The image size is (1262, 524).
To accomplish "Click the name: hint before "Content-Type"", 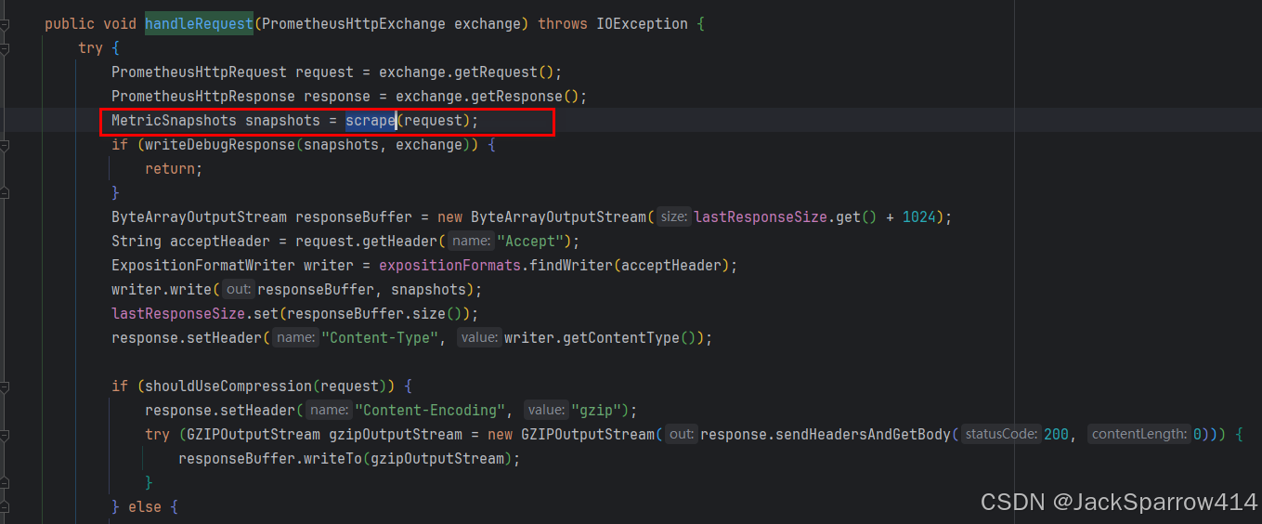I will pos(295,338).
